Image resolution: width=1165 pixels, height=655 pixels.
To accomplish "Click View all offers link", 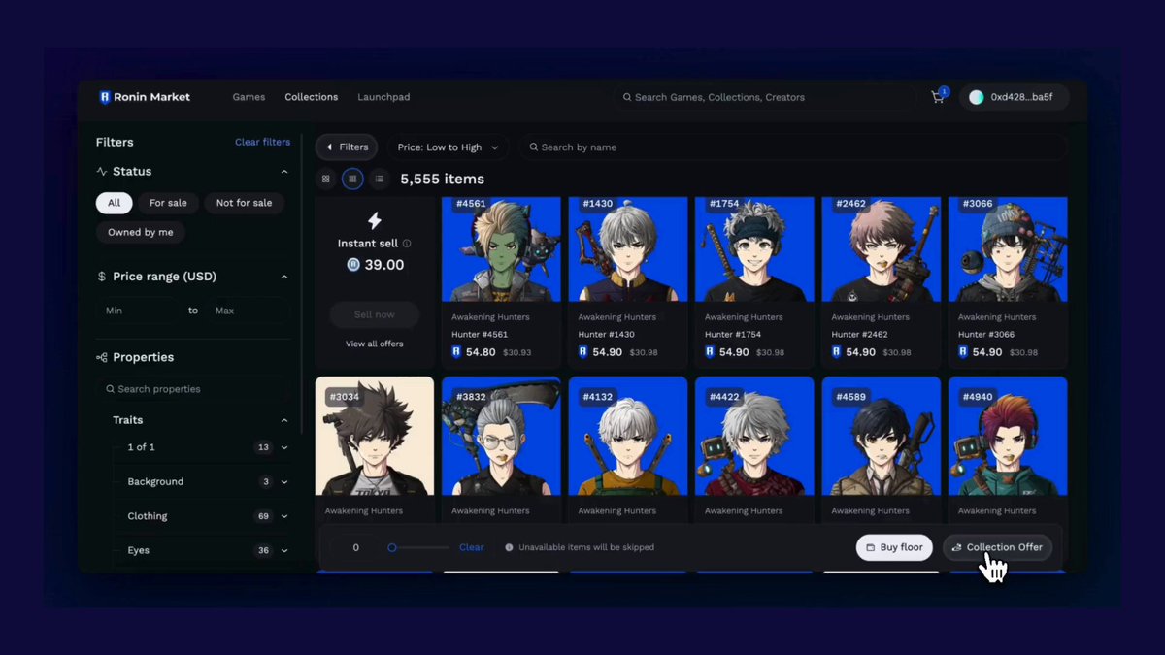I will click(375, 344).
